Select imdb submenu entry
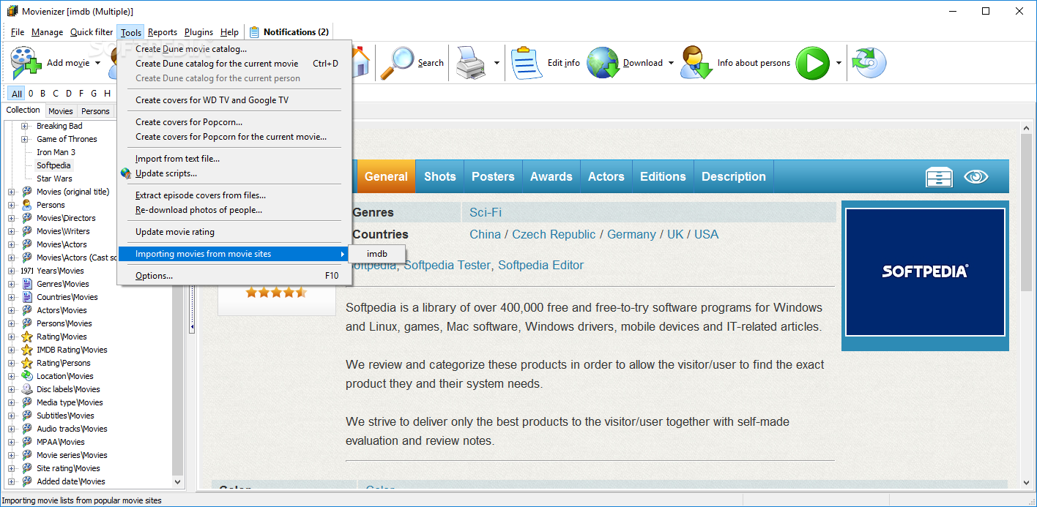The height and width of the screenshot is (507, 1037). coord(377,254)
